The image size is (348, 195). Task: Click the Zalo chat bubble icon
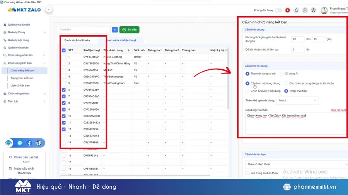click(20, 143)
